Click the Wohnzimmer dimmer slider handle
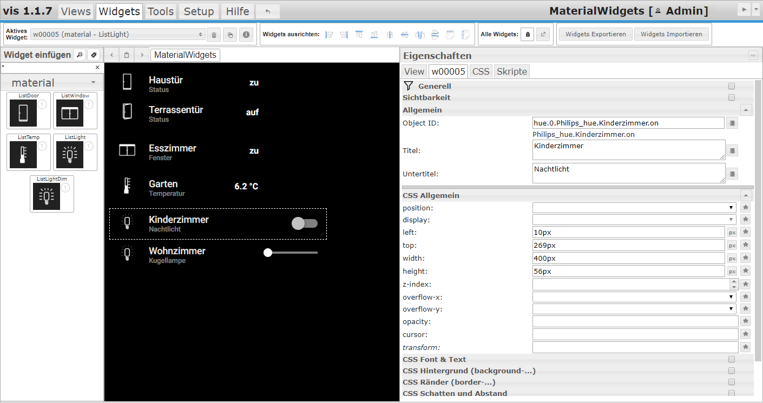The height and width of the screenshot is (403, 763). pos(267,253)
